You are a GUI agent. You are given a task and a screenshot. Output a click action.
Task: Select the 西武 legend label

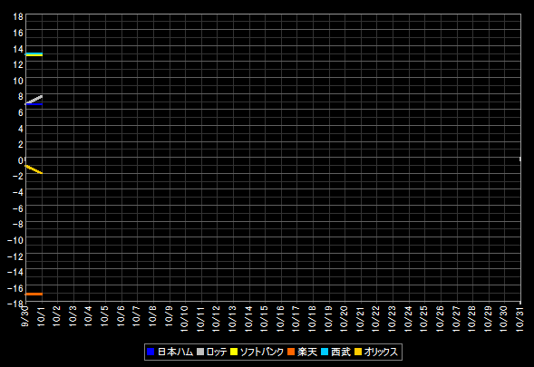[341, 352]
